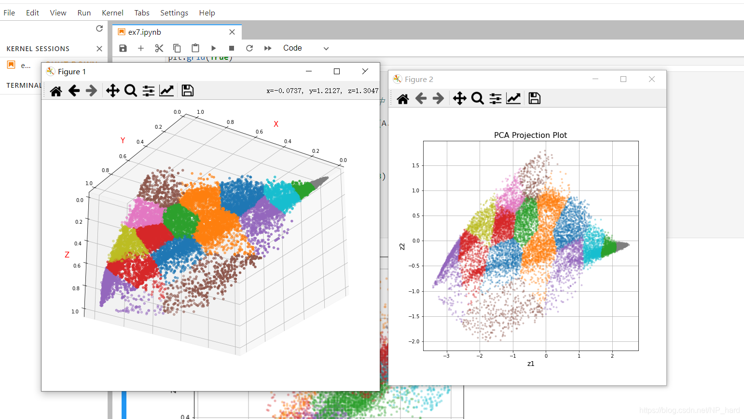Cut the selected cell

[159, 48]
